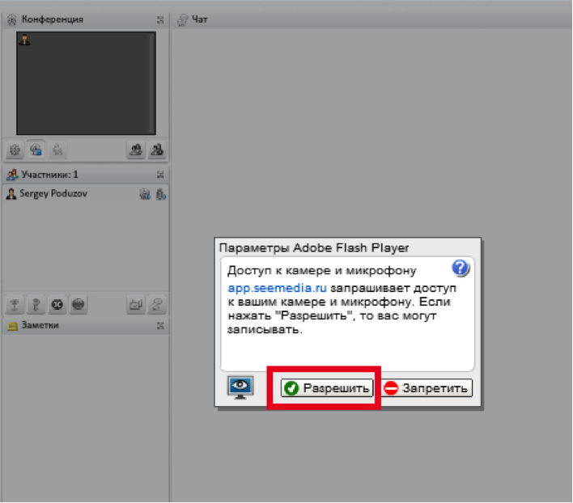Viewport: 573px width, 503px height.
Task: Click the Конференция header icon
Action: tap(11, 19)
